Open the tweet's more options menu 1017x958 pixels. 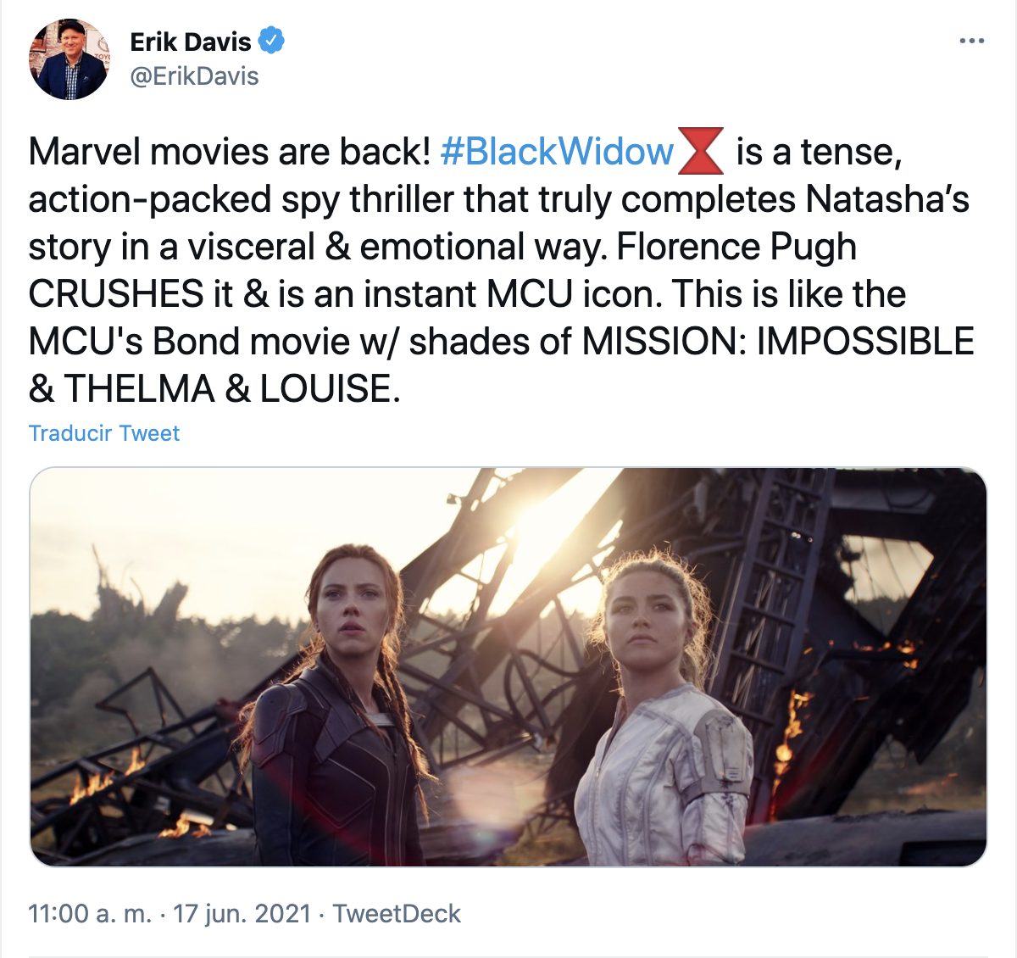(971, 41)
